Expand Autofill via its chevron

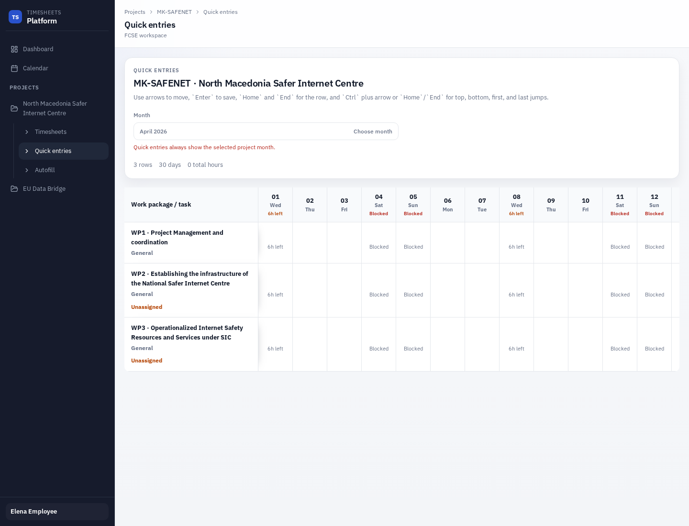pos(27,170)
